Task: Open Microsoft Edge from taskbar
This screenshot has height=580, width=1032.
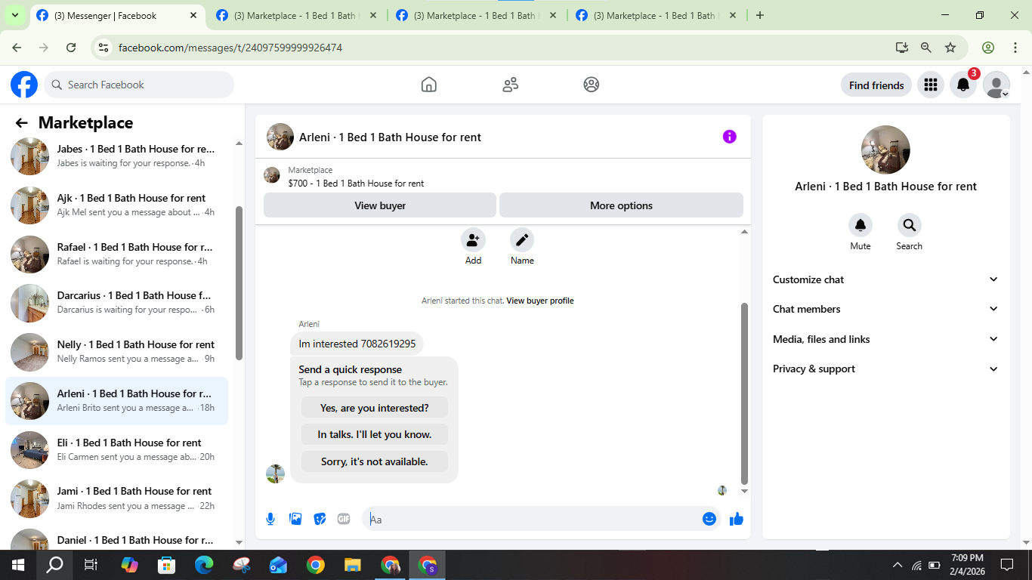Action: click(204, 565)
